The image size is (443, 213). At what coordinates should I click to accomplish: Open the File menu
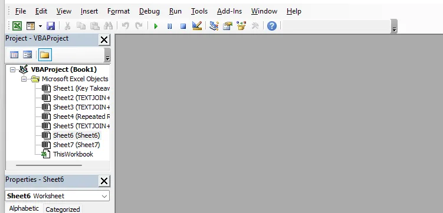(x=21, y=11)
